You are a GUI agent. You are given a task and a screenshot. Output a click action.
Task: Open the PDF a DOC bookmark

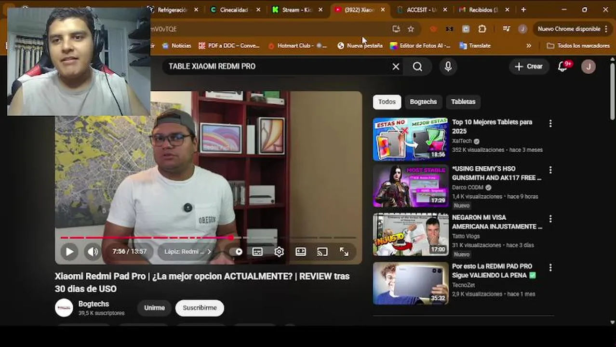[229, 46]
